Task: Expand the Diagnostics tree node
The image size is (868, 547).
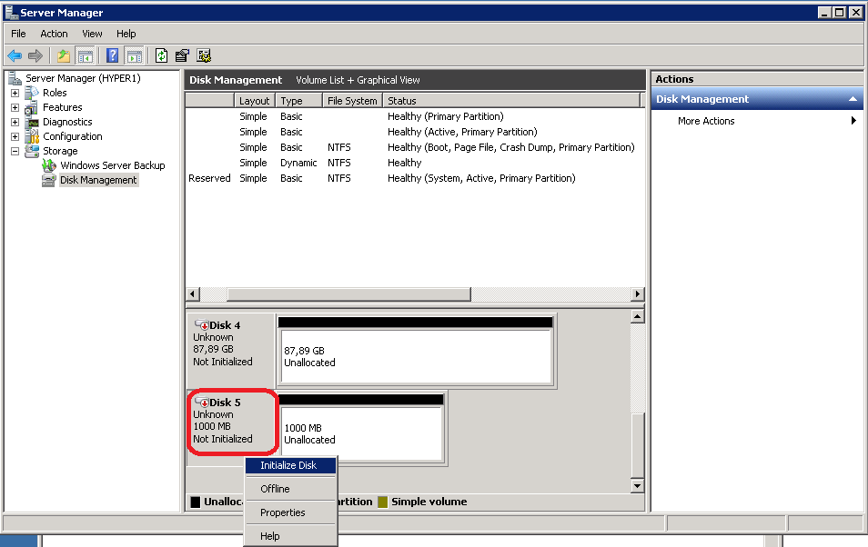Action: point(15,122)
